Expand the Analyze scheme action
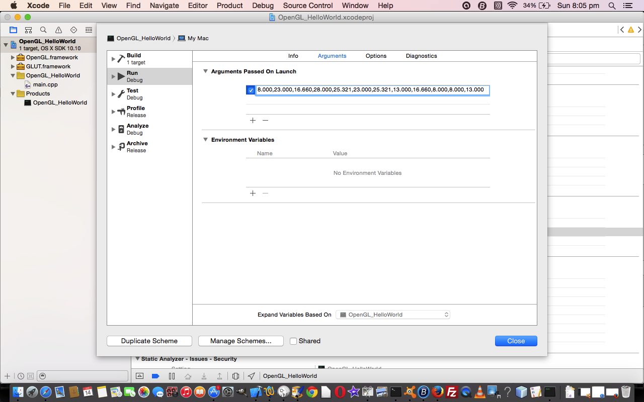 coord(113,129)
